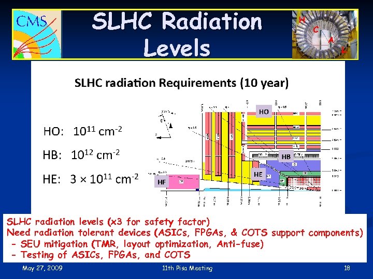Select the 'SLHC Radiation Levels' slide title
The image size is (373, 279).
[177, 35]
